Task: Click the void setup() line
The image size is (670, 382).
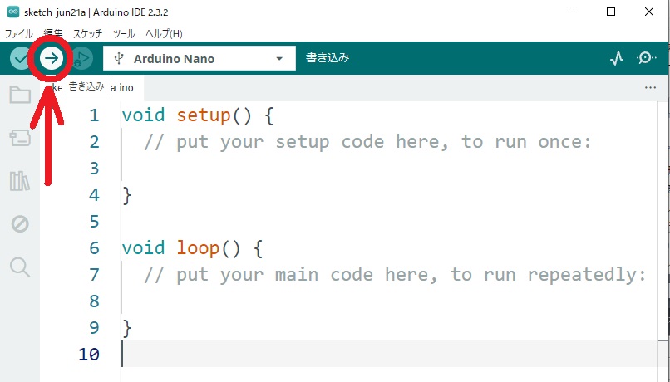Action: coord(197,115)
